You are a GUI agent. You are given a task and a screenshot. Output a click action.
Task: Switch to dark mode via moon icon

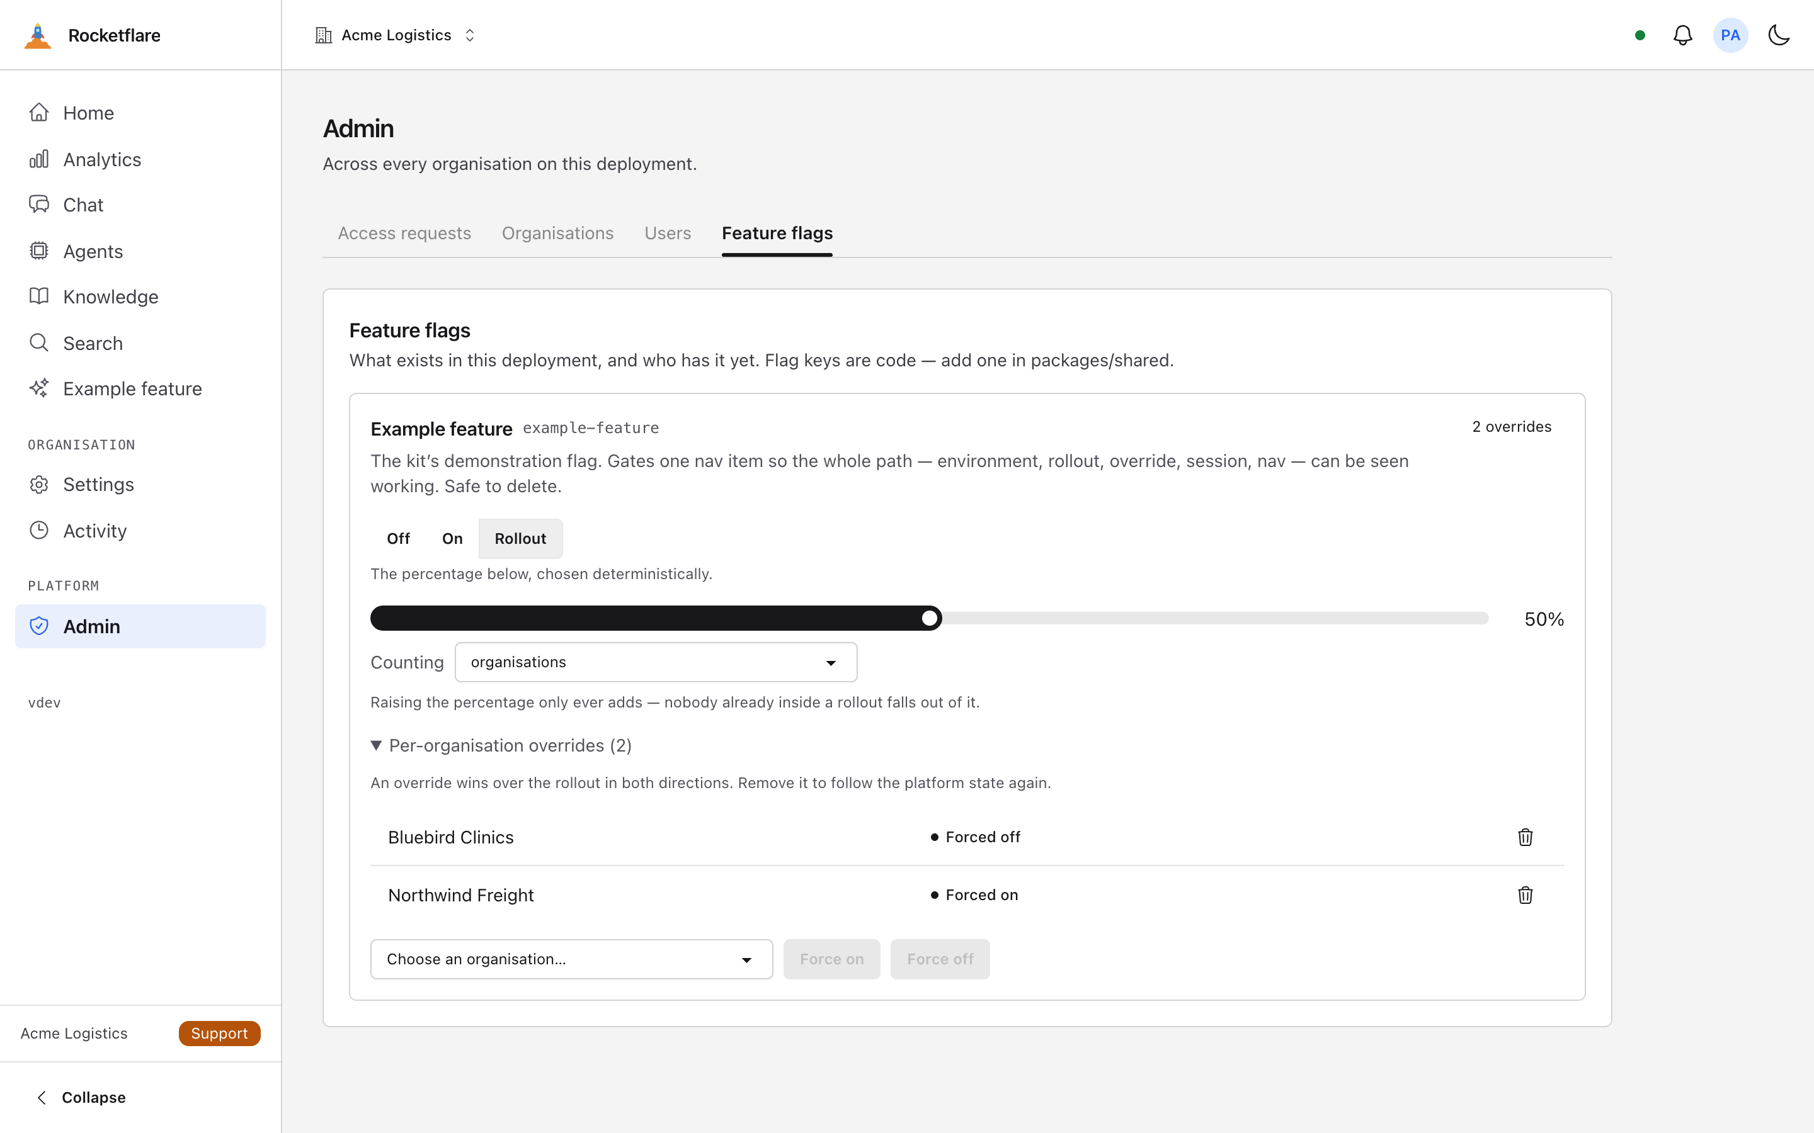1779,35
